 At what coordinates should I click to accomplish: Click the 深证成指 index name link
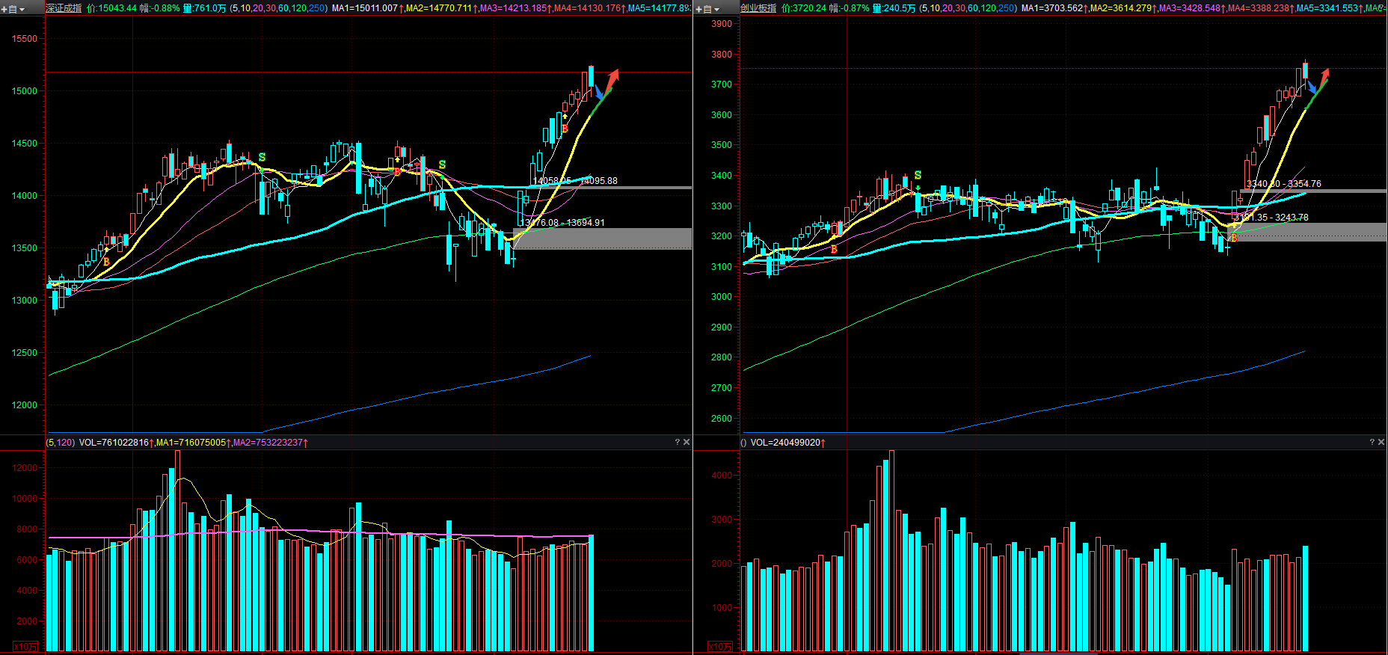point(64,8)
